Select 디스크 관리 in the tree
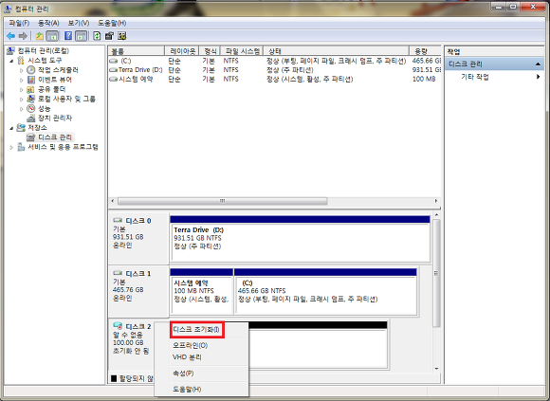Screen dimensions: 550x401 (x=55, y=137)
